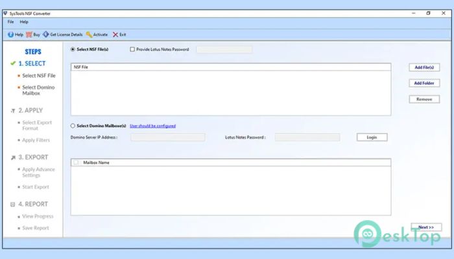Close the SysTools NSF Converter window
Screen dimensions: 454x259
[x=443, y=14]
